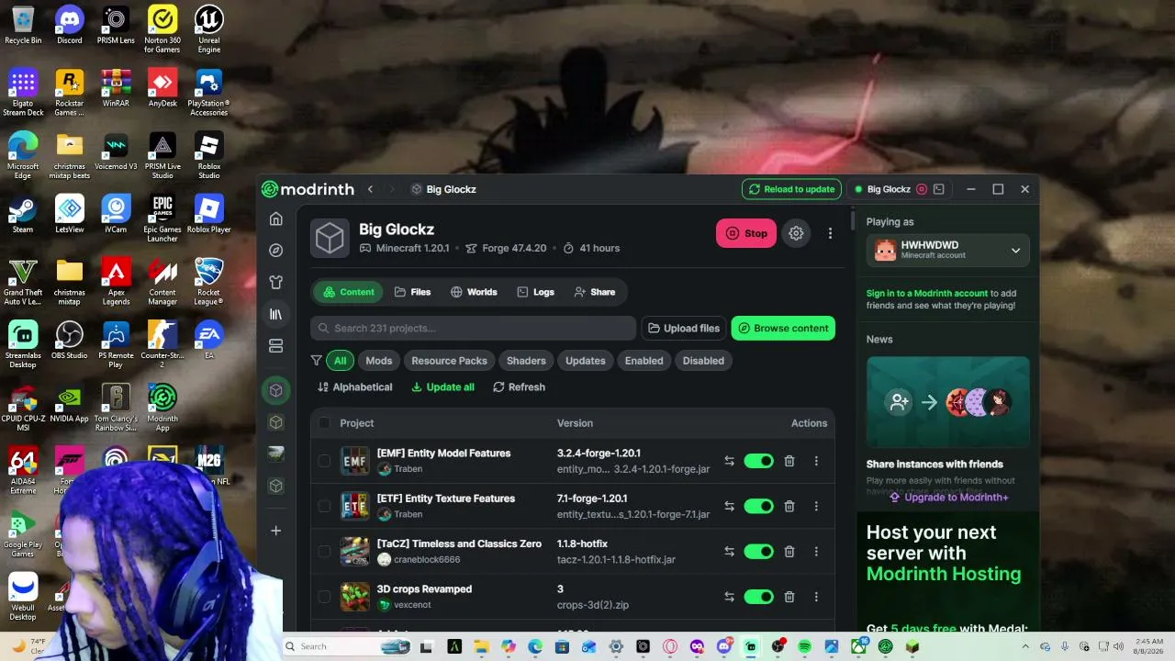Show hidden system tray icons
Viewport: 1175px width, 661px height.
pyautogui.click(x=1025, y=646)
